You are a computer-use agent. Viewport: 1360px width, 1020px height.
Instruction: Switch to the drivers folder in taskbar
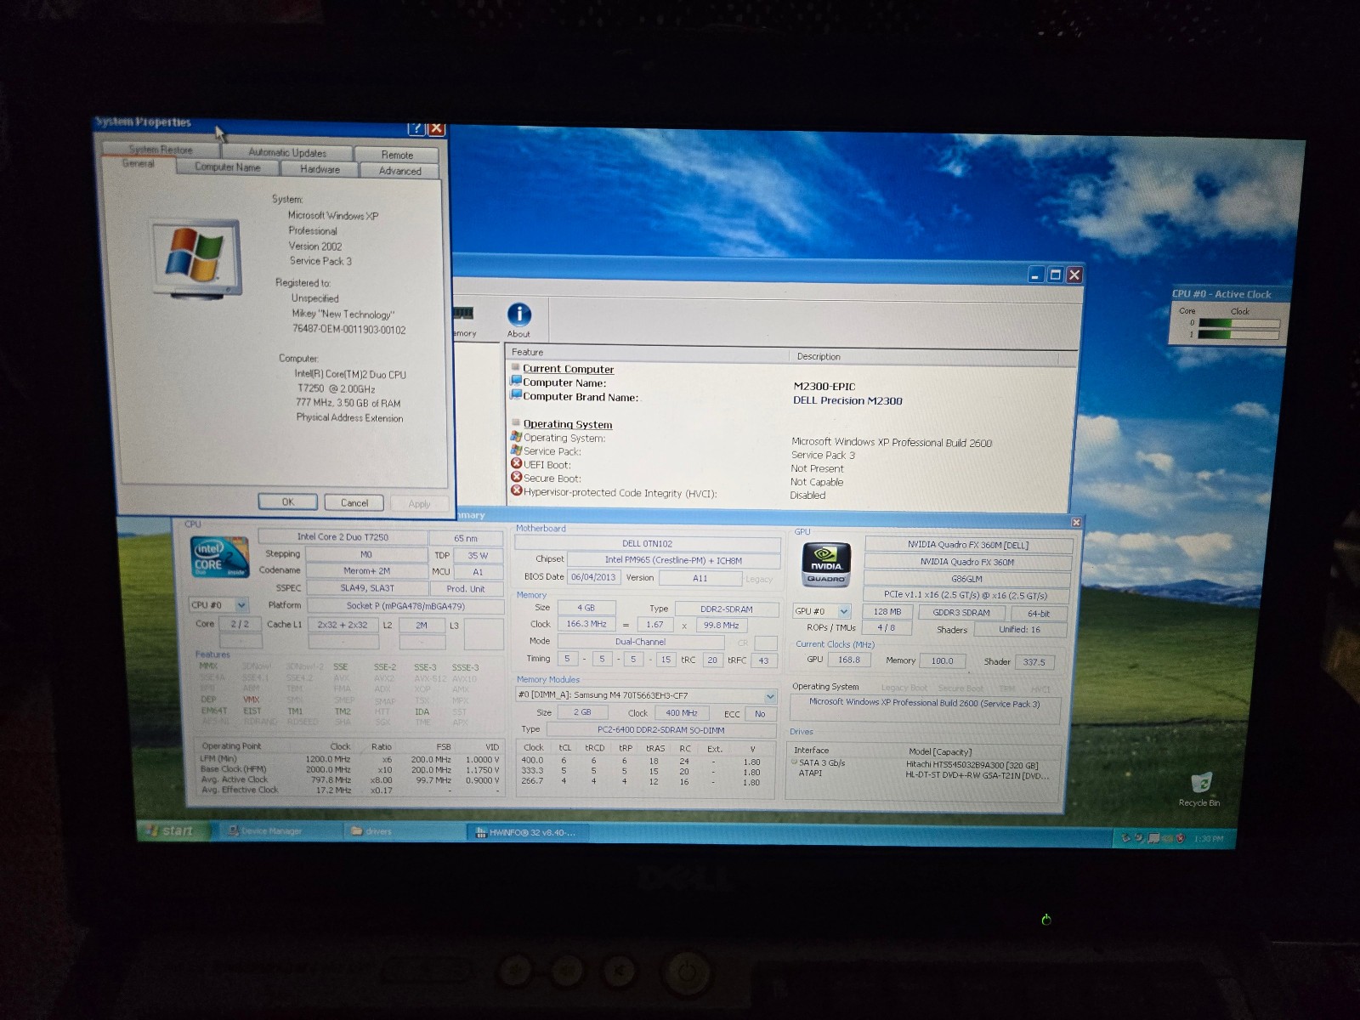(x=404, y=831)
